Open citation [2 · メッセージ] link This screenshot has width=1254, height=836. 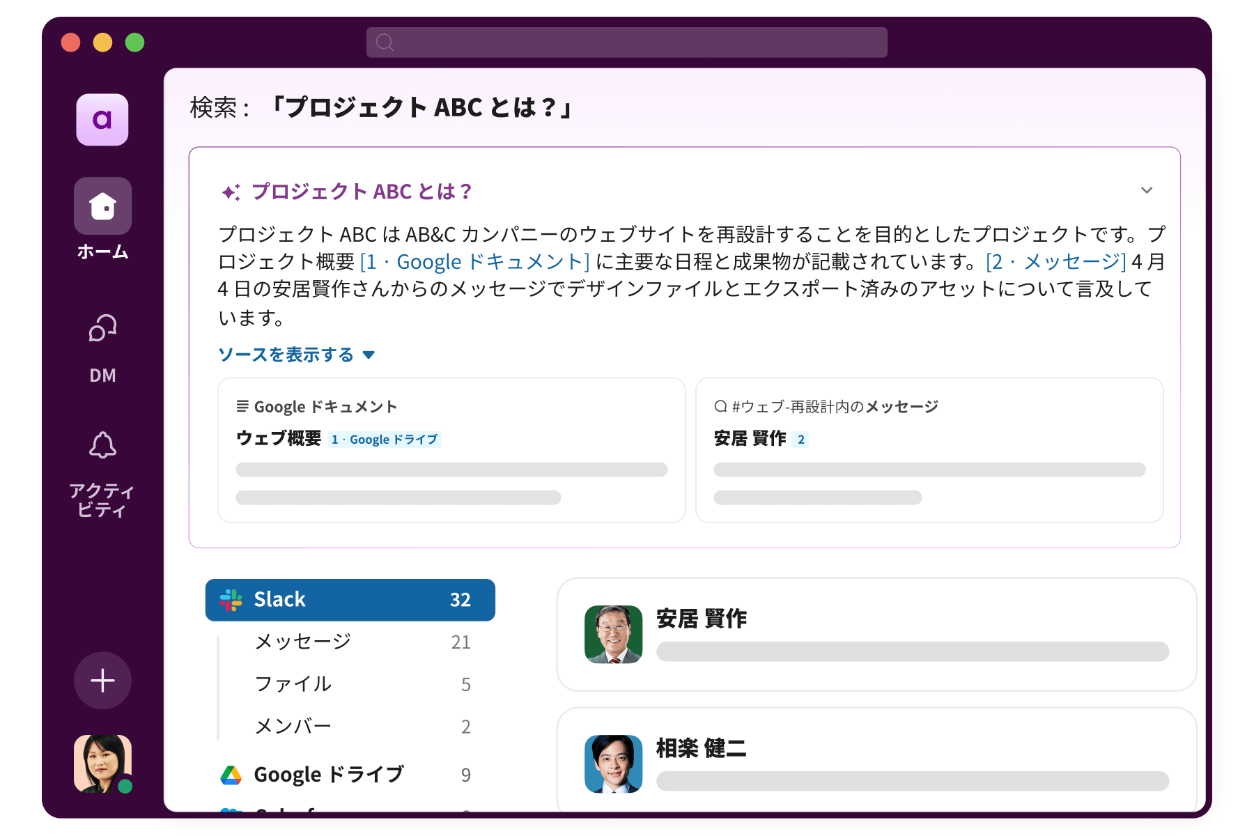coord(1055,262)
